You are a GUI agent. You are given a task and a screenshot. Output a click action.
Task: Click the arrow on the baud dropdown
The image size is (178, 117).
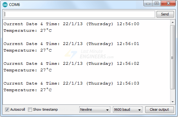coord(139,110)
